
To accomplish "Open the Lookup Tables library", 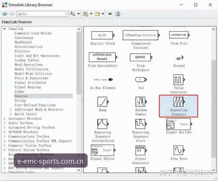I will [x=27, y=60].
